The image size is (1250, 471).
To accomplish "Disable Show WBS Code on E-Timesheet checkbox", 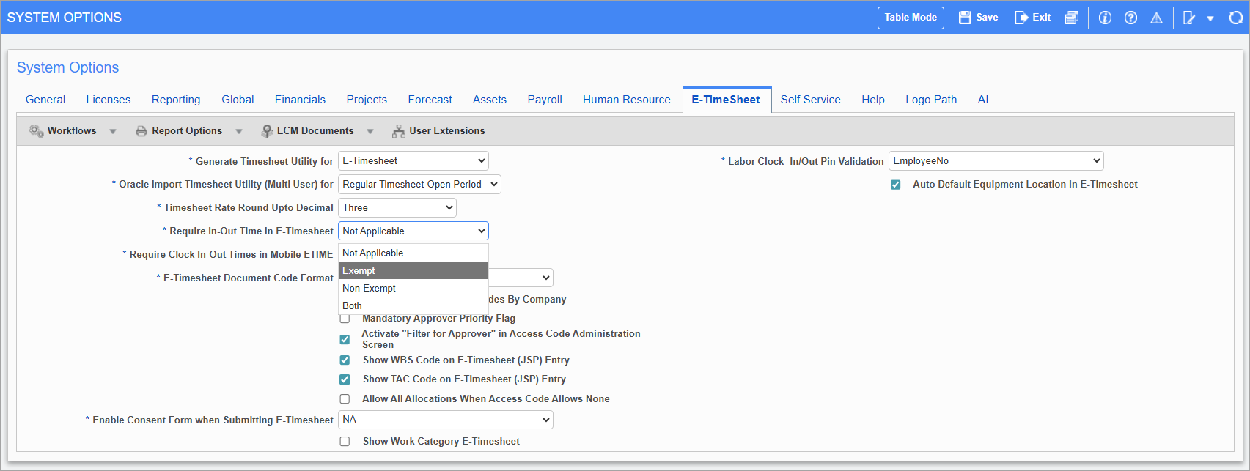I will coord(345,360).
